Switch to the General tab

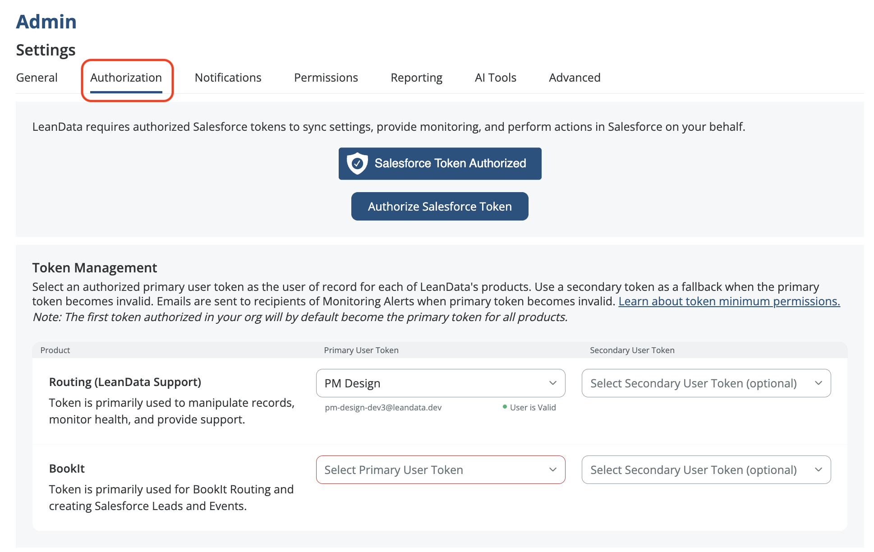[x=37, y=78]
